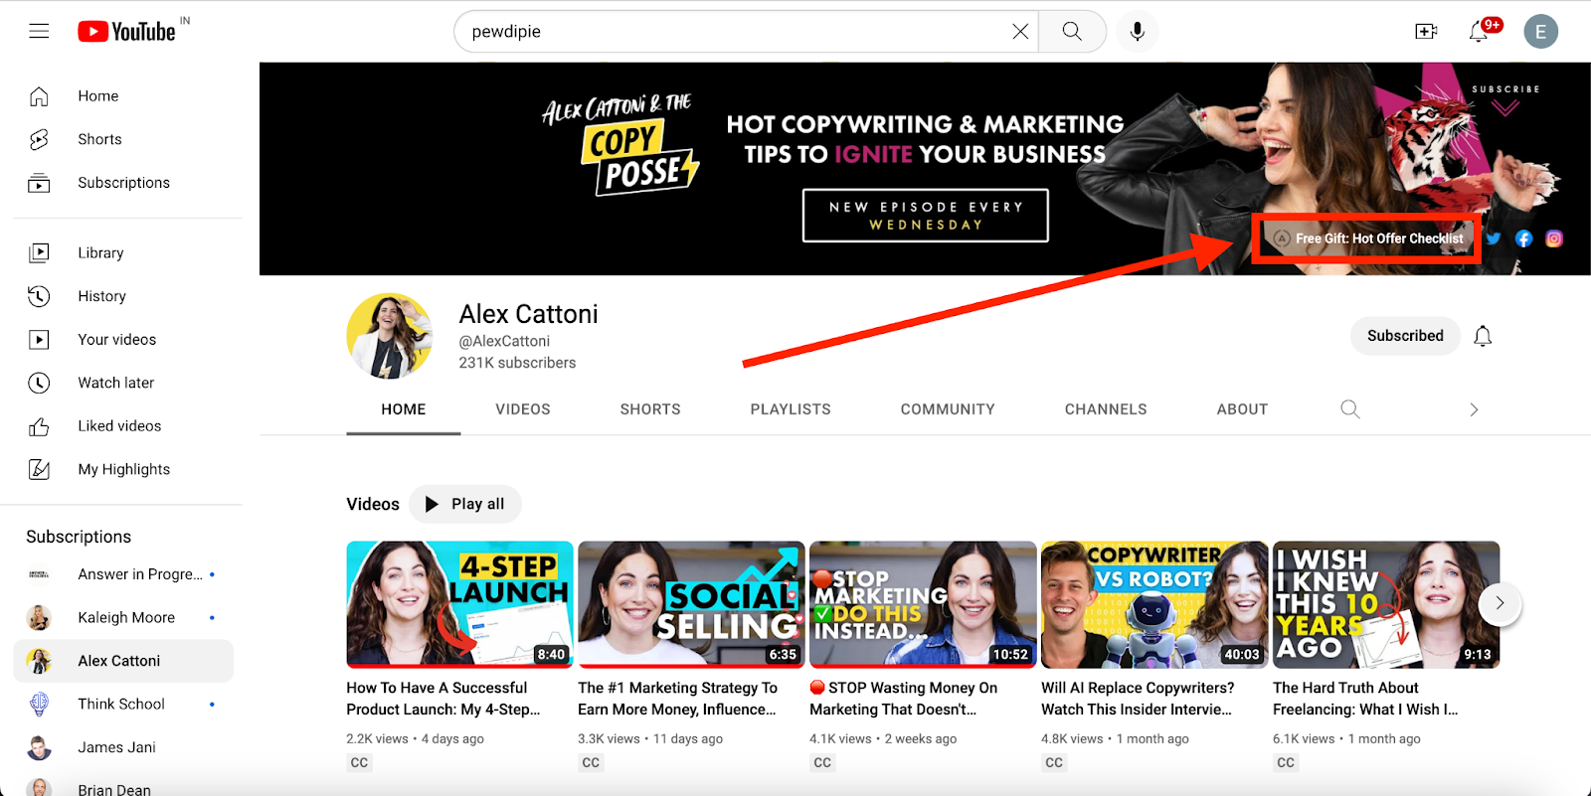Viewport: 1591px width, 796px height.
Task: Click Free Gift: Hot Offer Checklist link
Action: tap(1368, 239)
